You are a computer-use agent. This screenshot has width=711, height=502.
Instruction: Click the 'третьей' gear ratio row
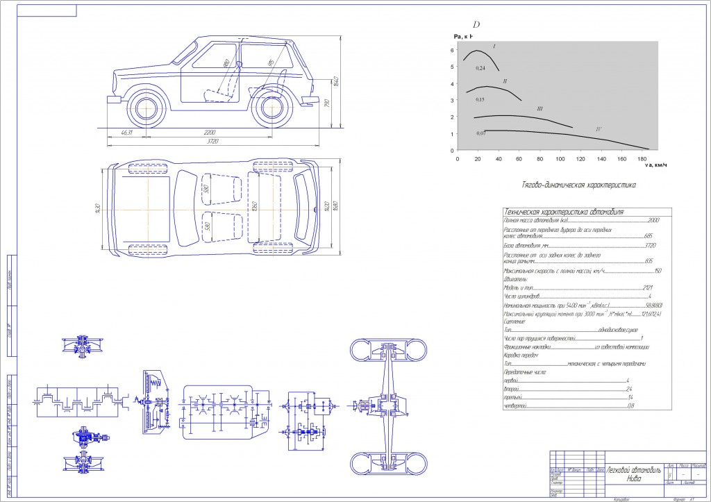point(569,398)
